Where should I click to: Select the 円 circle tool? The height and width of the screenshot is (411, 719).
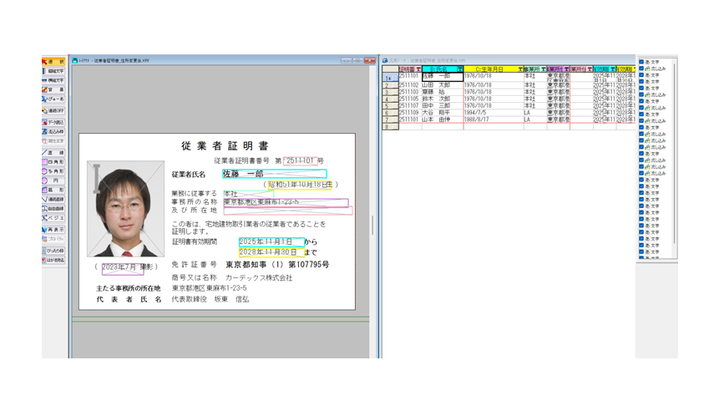[x=53, y=180]
